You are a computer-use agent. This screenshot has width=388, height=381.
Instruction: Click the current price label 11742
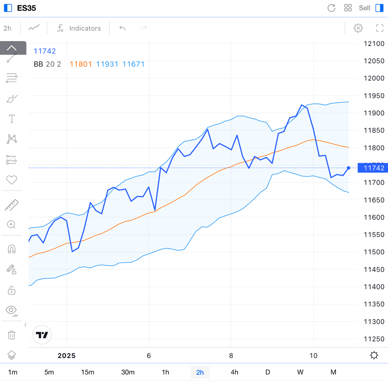pyautogui.click(x=374, y=168)
